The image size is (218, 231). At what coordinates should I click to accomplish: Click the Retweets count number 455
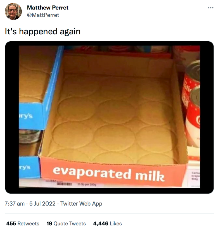pos(11,223)
